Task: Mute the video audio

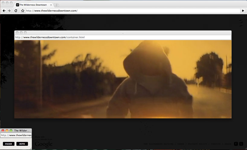Action: [x=22, y=144]
